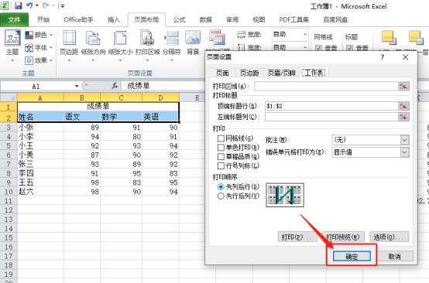Save the workbook using the floppy icon
This screenshot has height=283, width=429.
[19, 5]
